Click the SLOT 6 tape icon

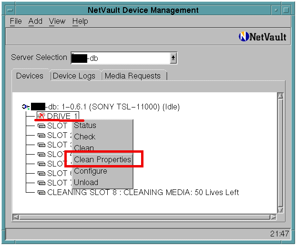[x=41, y=173]
